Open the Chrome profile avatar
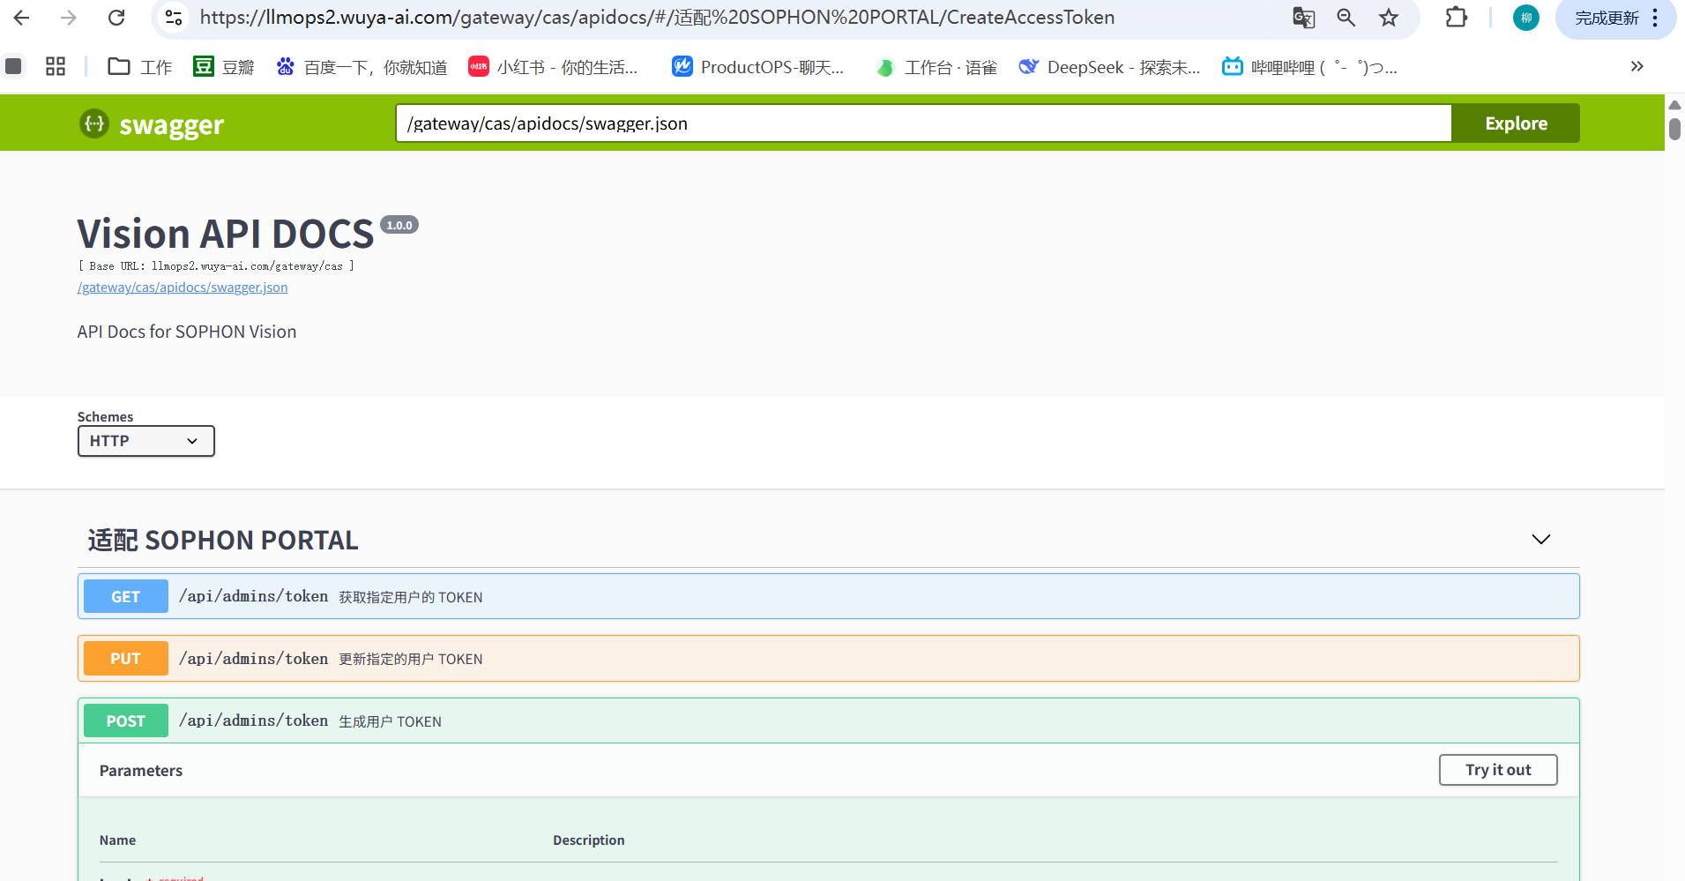The height and width of the screenshot is (881, 1685). [1526, 18]
